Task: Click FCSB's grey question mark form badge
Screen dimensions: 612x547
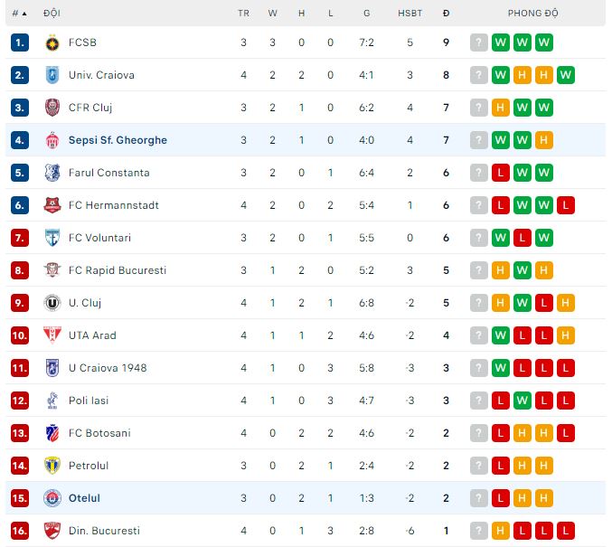Action: tap(479, 42)
